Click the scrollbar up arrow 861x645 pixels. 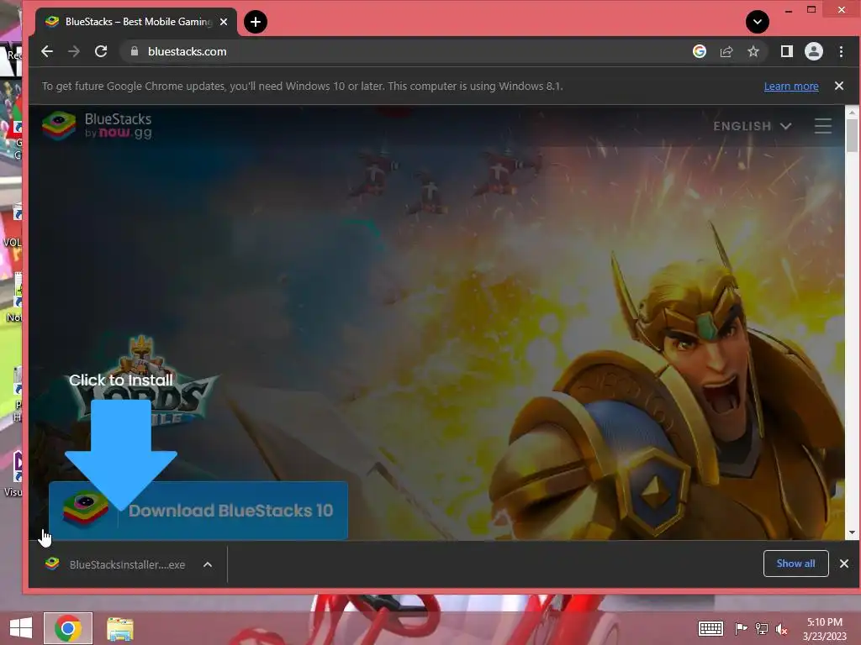tap(852, 112)
